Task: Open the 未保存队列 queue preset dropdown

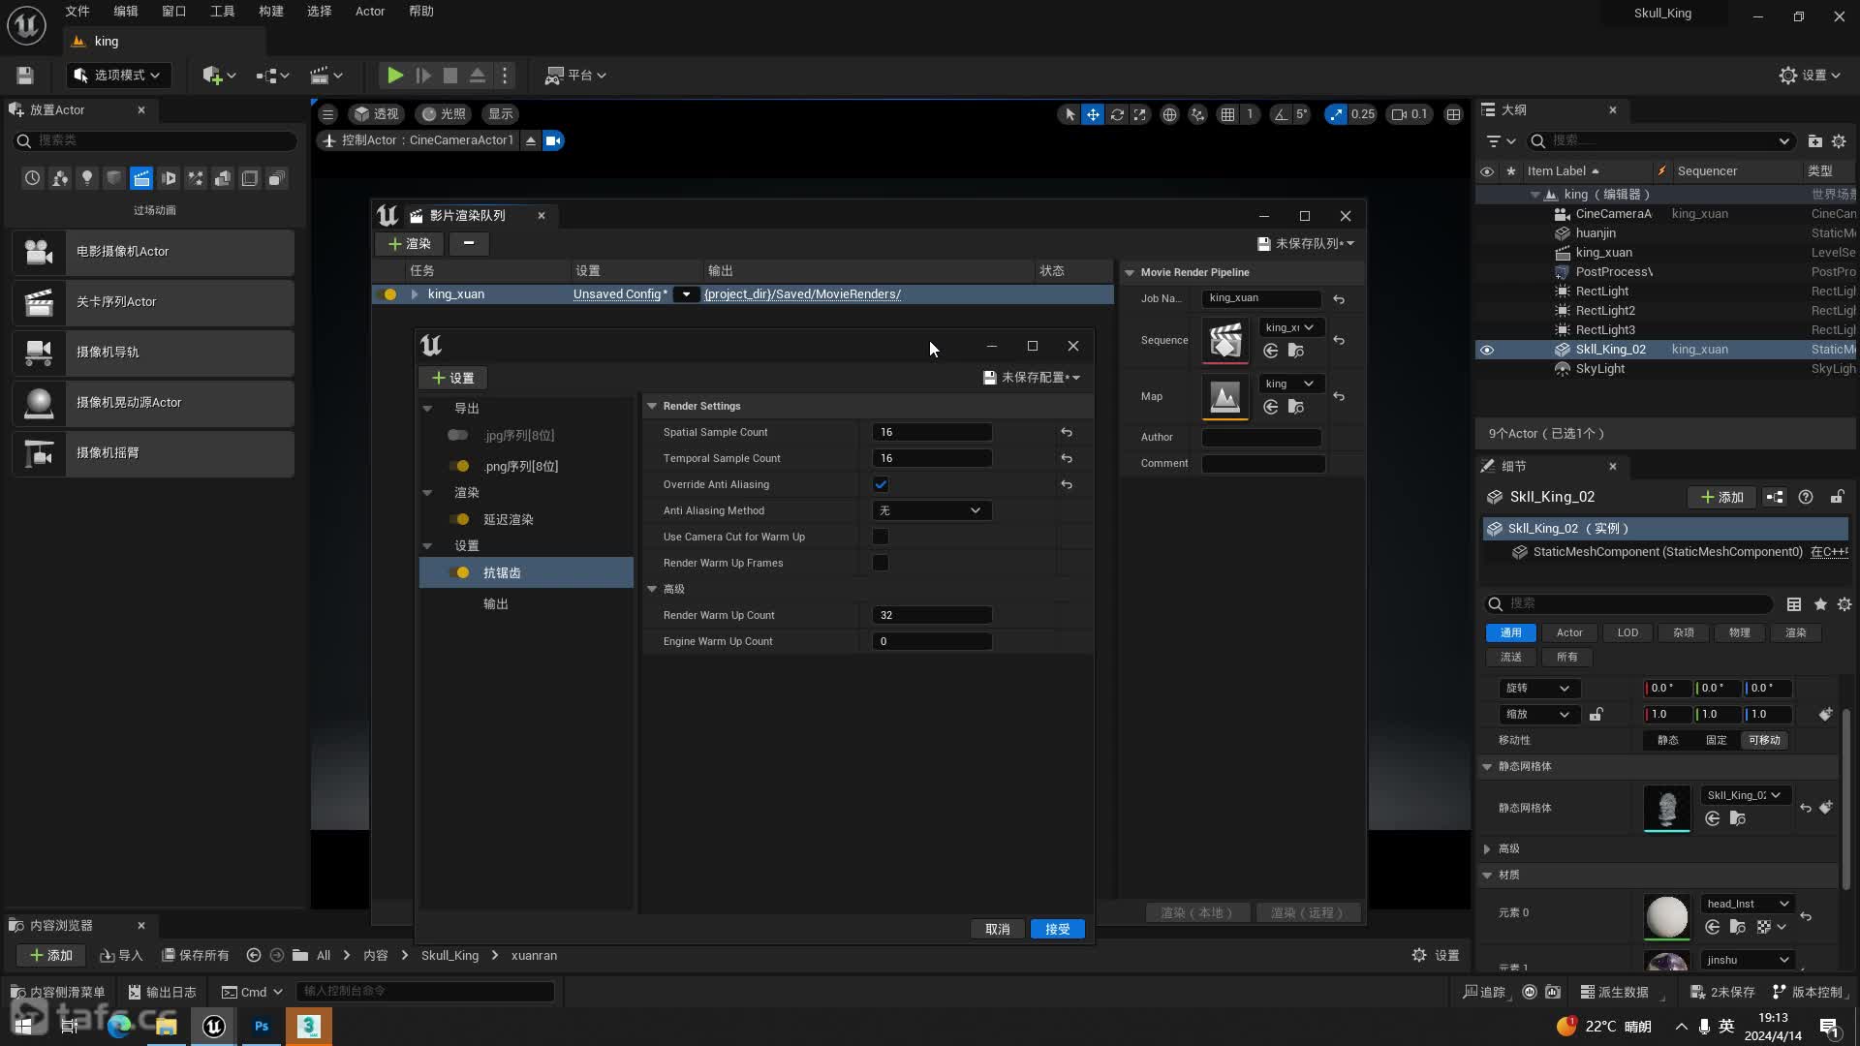Action: 1306,244
